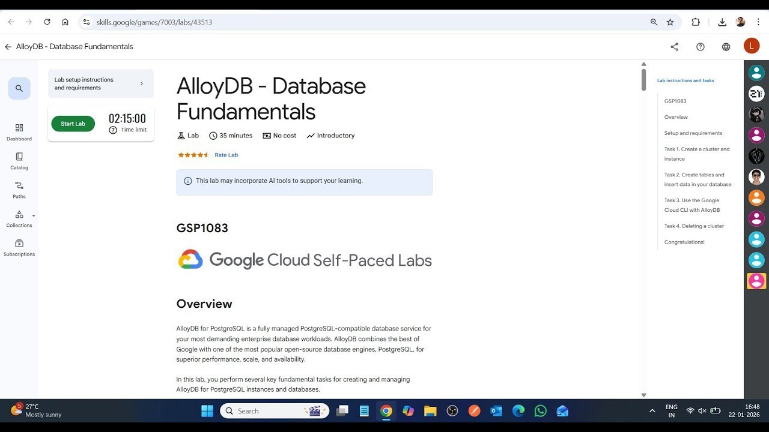Jump to Setup and requirements section
The image size is (769, 432).
693,133
